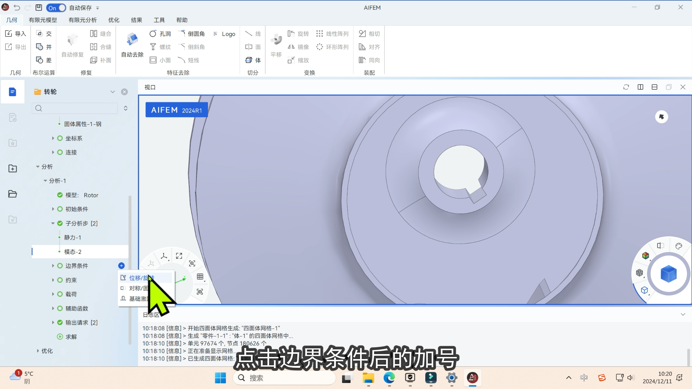Select the 静力-1 analysis step
Viewport: 692px width, 389px height.
72,237
